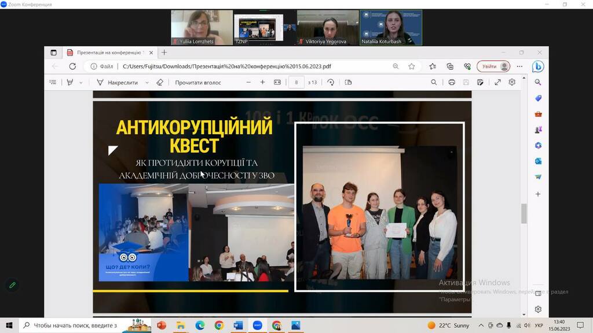Expand the highlight tool color dropdown
The image size is (593, 333).
tap(80, 83)
